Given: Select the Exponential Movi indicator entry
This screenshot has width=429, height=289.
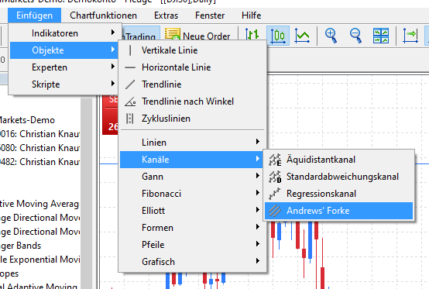Looking at the screenshot, I should point(40,260).
